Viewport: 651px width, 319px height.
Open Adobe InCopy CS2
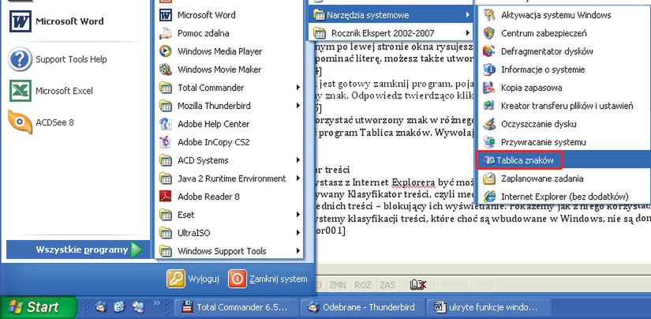click(x=229, y=142)
